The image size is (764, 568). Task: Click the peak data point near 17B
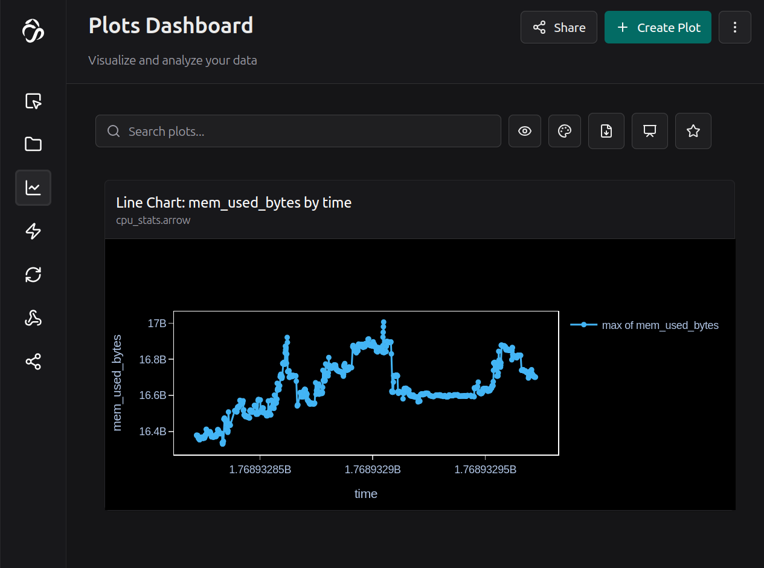point(384,322)
